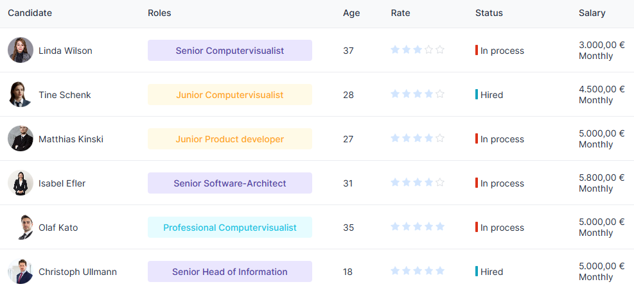634x291 pixels.
Task: Click Olaf Kato's third star
Action: click(418, 227)
